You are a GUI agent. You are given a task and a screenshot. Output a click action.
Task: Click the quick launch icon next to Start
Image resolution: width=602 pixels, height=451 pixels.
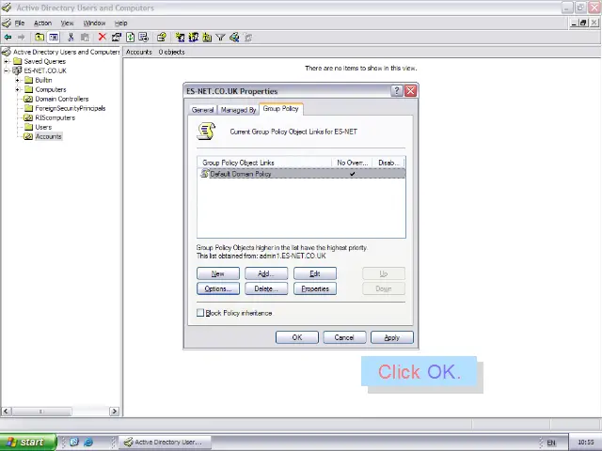pos(74,443)
